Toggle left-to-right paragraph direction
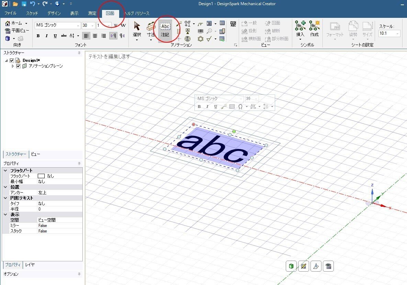Screen dimensions: 407x285 pos(113,36)
